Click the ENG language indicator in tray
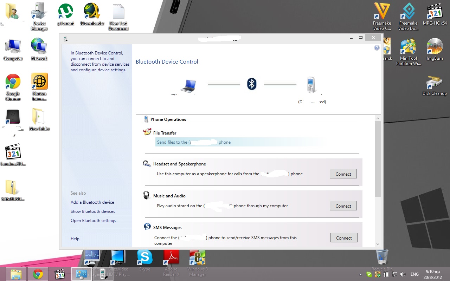 pos(414,274)
